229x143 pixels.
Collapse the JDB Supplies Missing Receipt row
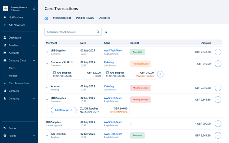coord(47,100)
